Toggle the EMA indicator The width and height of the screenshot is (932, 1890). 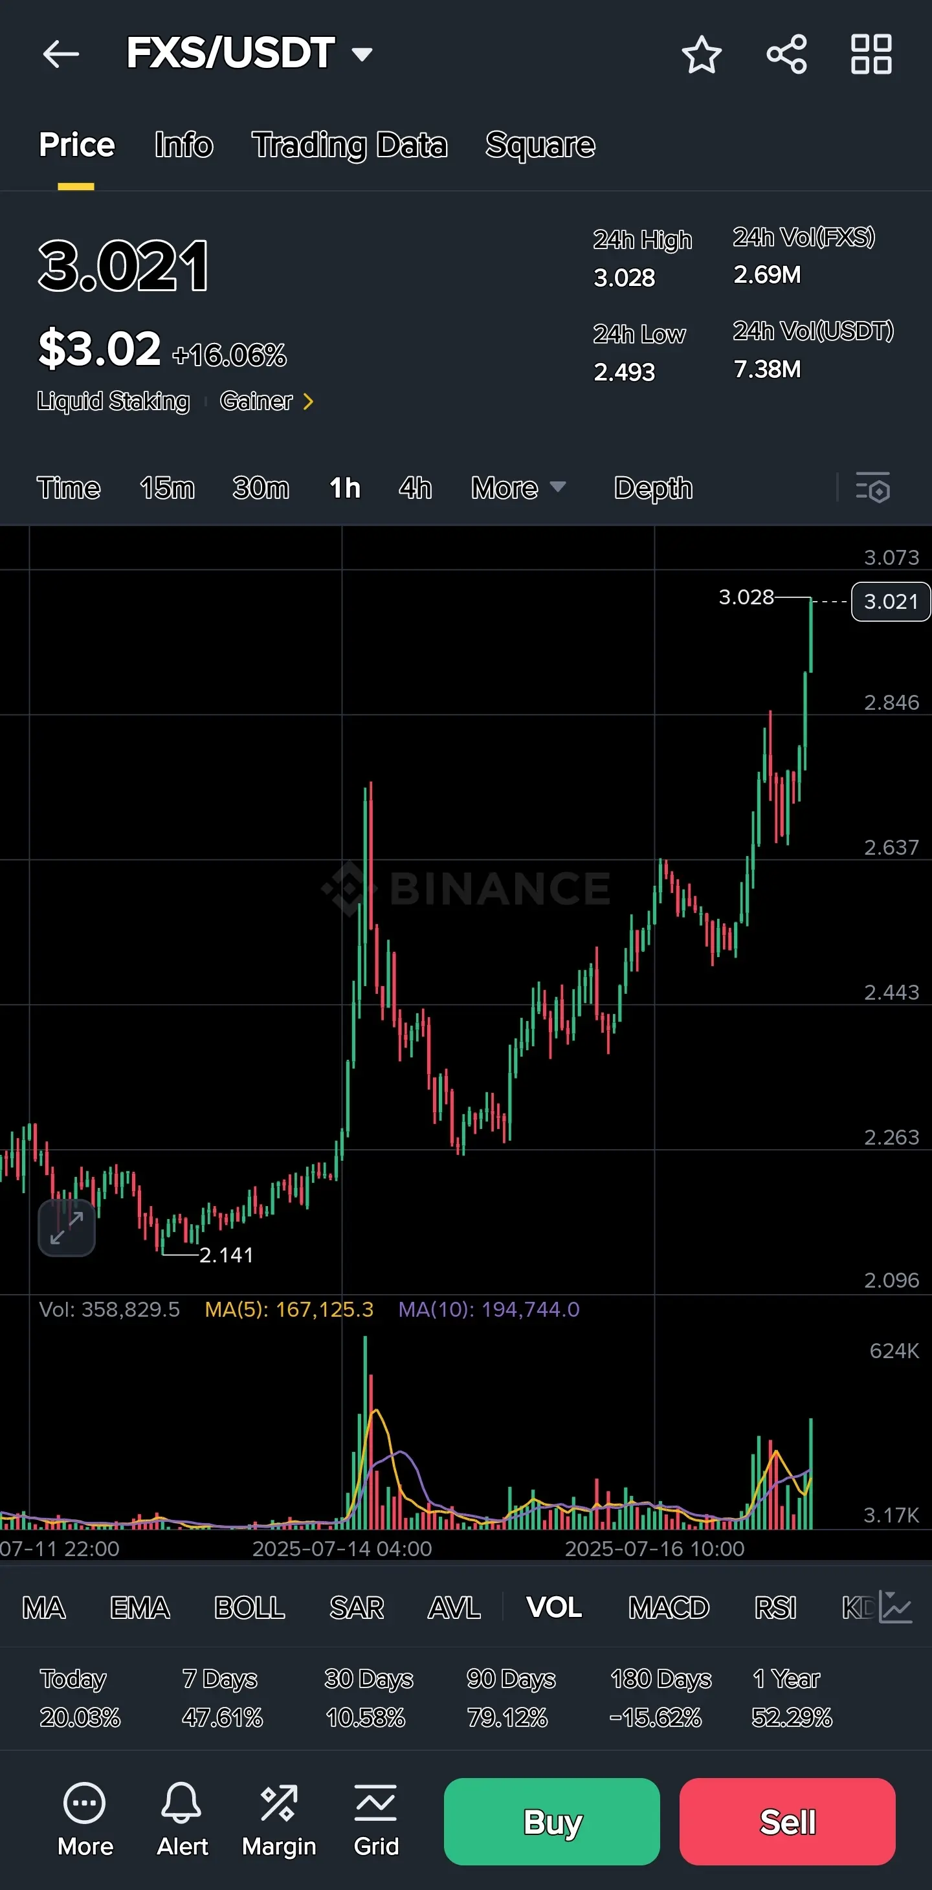pos(139,1607)
